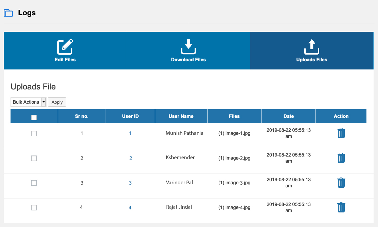The image size is (378, 227).
Task: Open User ID 4 link
Action: pyautogui.click(x=130, y=208)
